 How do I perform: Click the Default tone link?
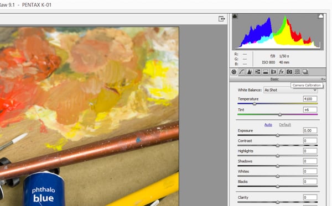point(285,125)
